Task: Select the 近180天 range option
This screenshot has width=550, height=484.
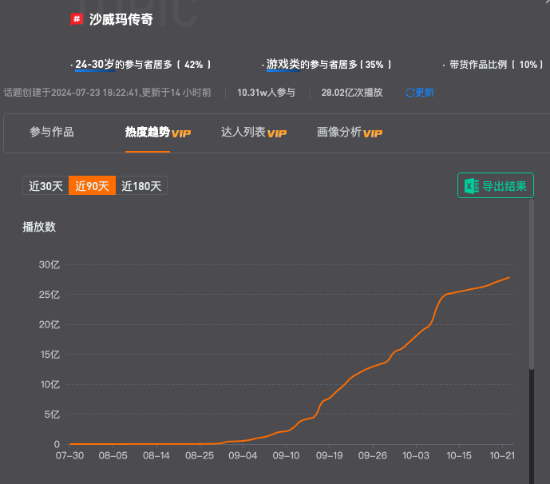Action: click(141, 185)
